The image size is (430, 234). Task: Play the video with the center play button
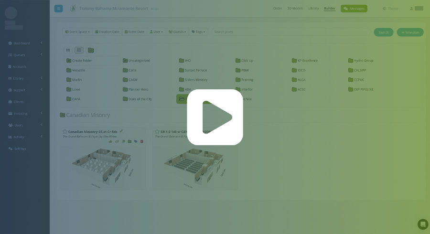click(215, 117)
